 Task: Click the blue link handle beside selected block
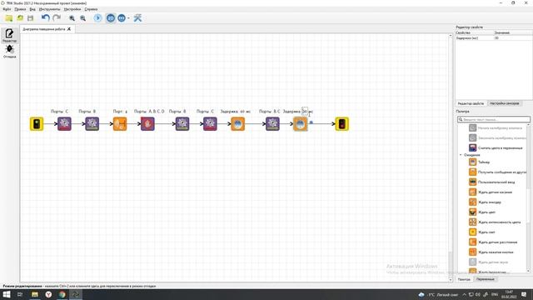pos(311,122)
